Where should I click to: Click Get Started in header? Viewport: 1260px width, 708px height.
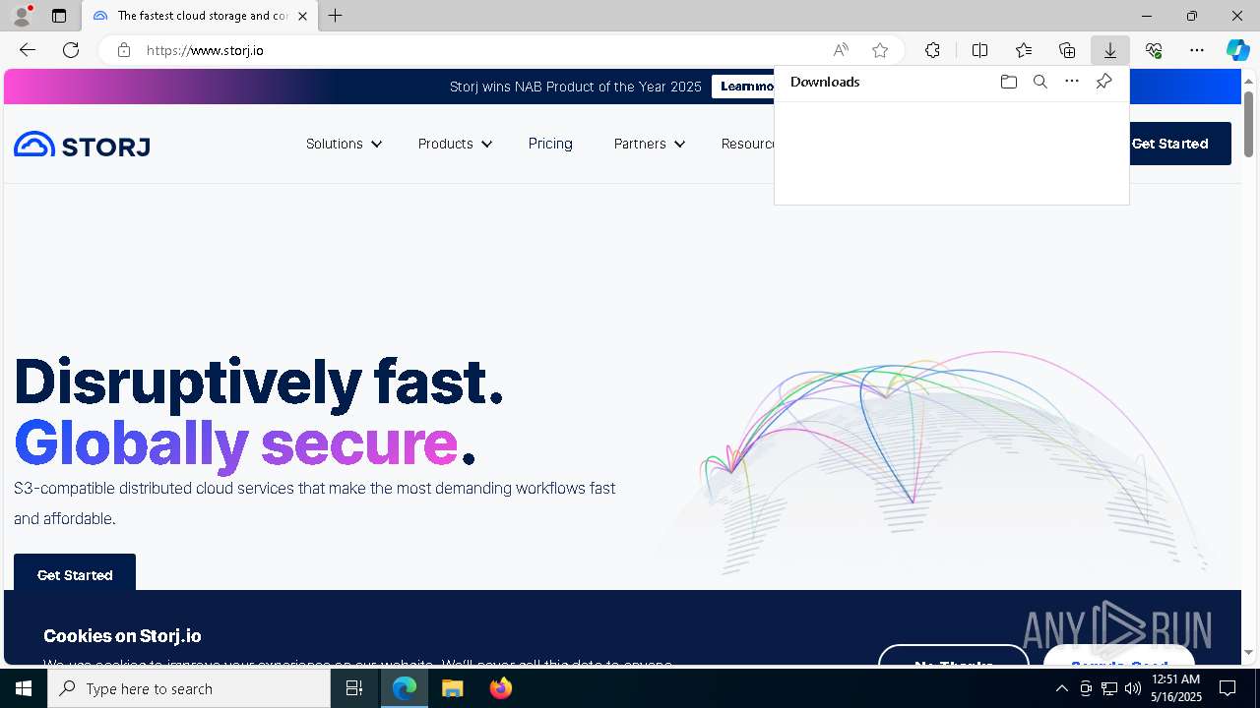point(1169,144)
